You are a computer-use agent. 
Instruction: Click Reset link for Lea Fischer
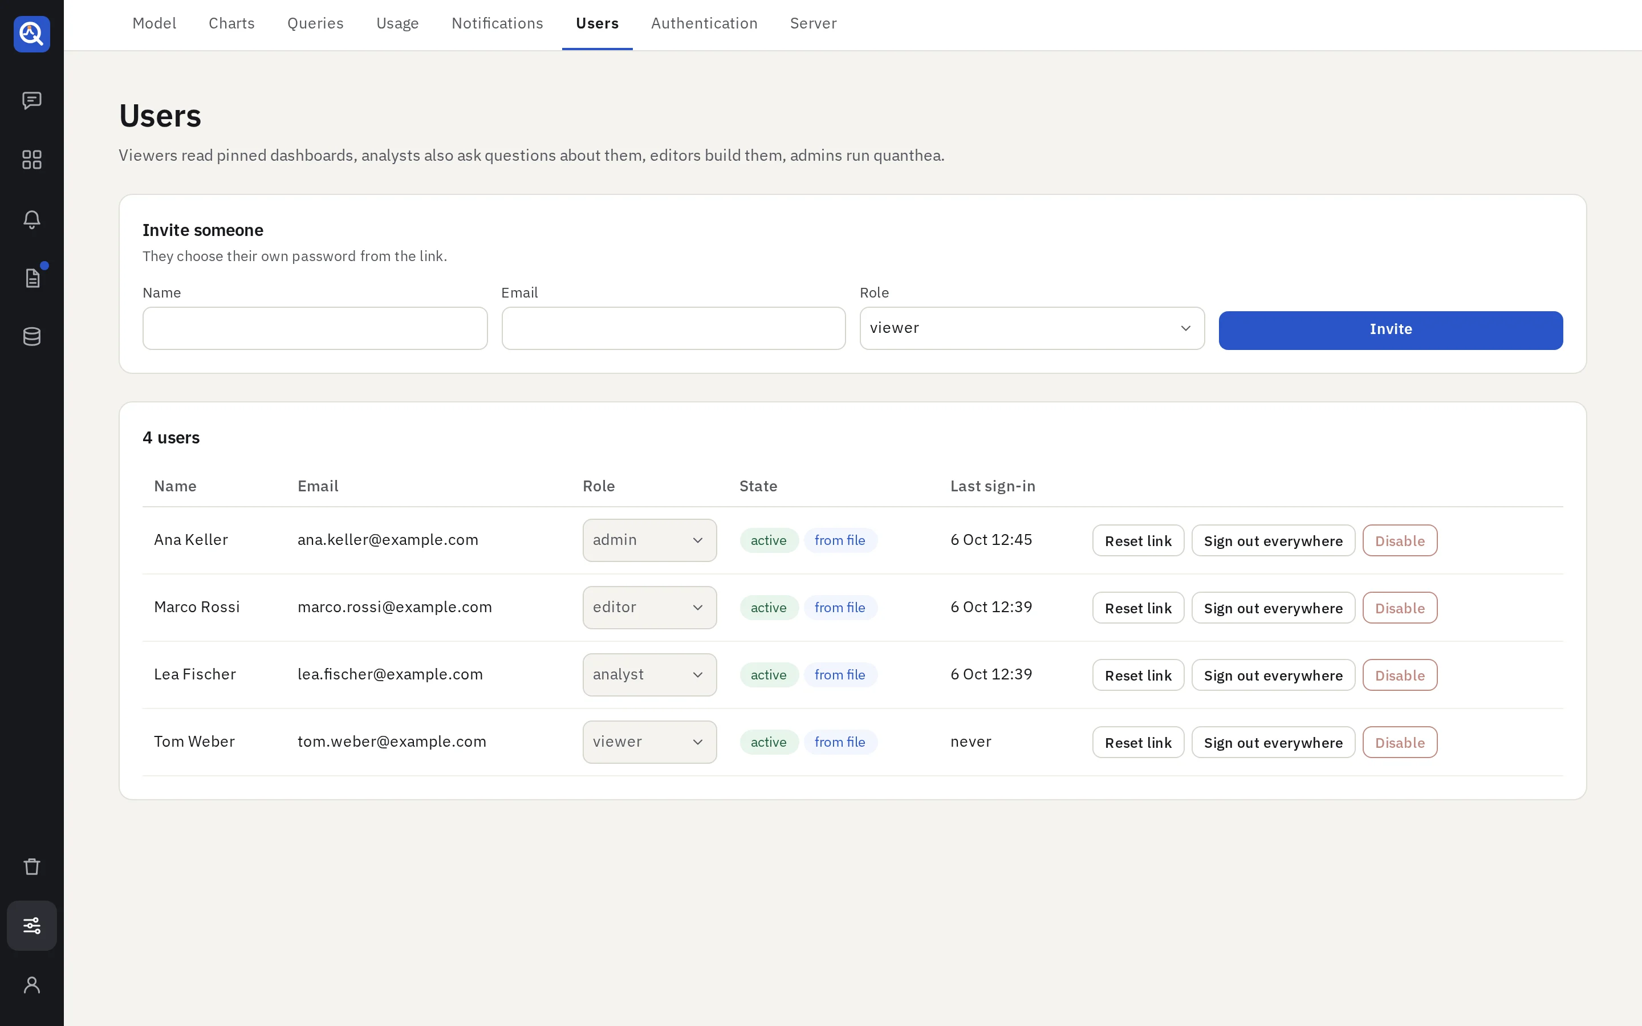tap(1138, 674)
